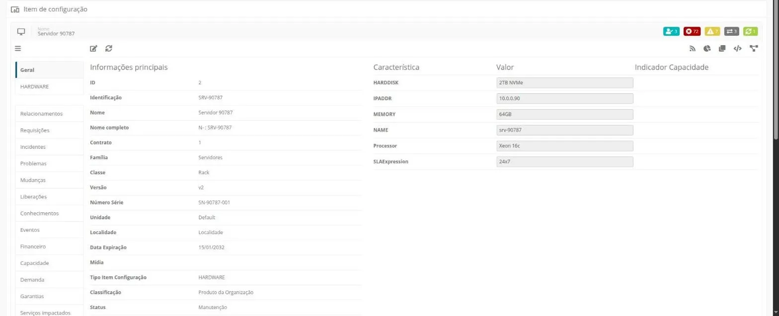Open the relationship diagram icon

(x=754, y=49)
